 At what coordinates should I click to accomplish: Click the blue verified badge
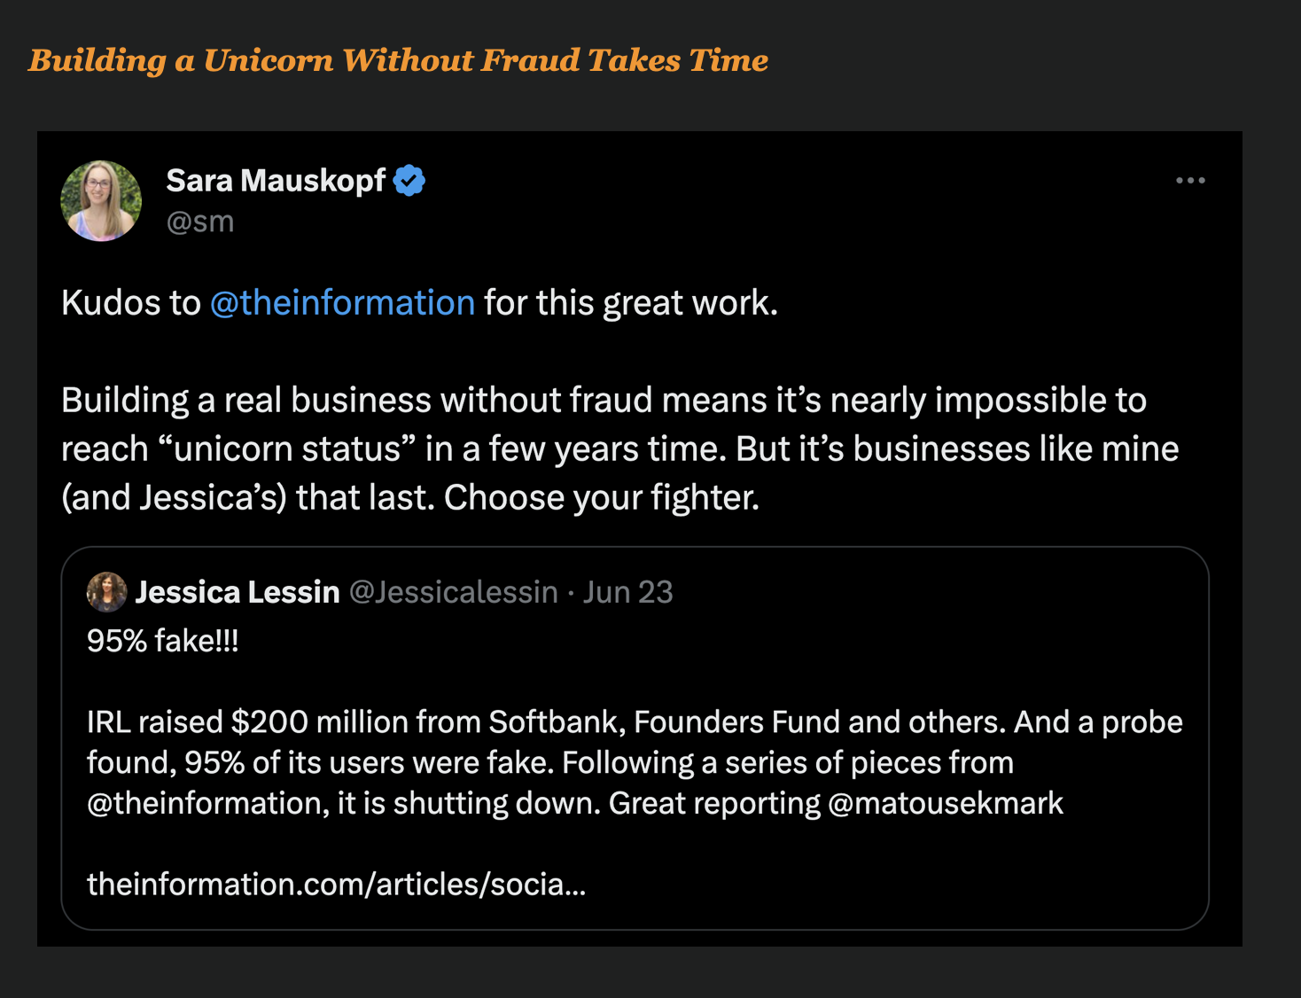(x=409, y=181)
